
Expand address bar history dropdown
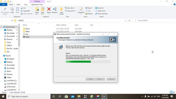[x=125, y=21]
